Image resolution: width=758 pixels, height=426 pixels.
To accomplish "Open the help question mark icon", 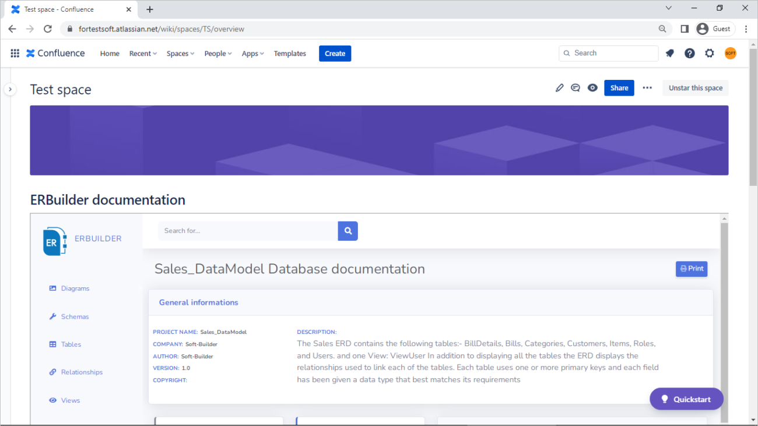I will [x=690, y=53].
